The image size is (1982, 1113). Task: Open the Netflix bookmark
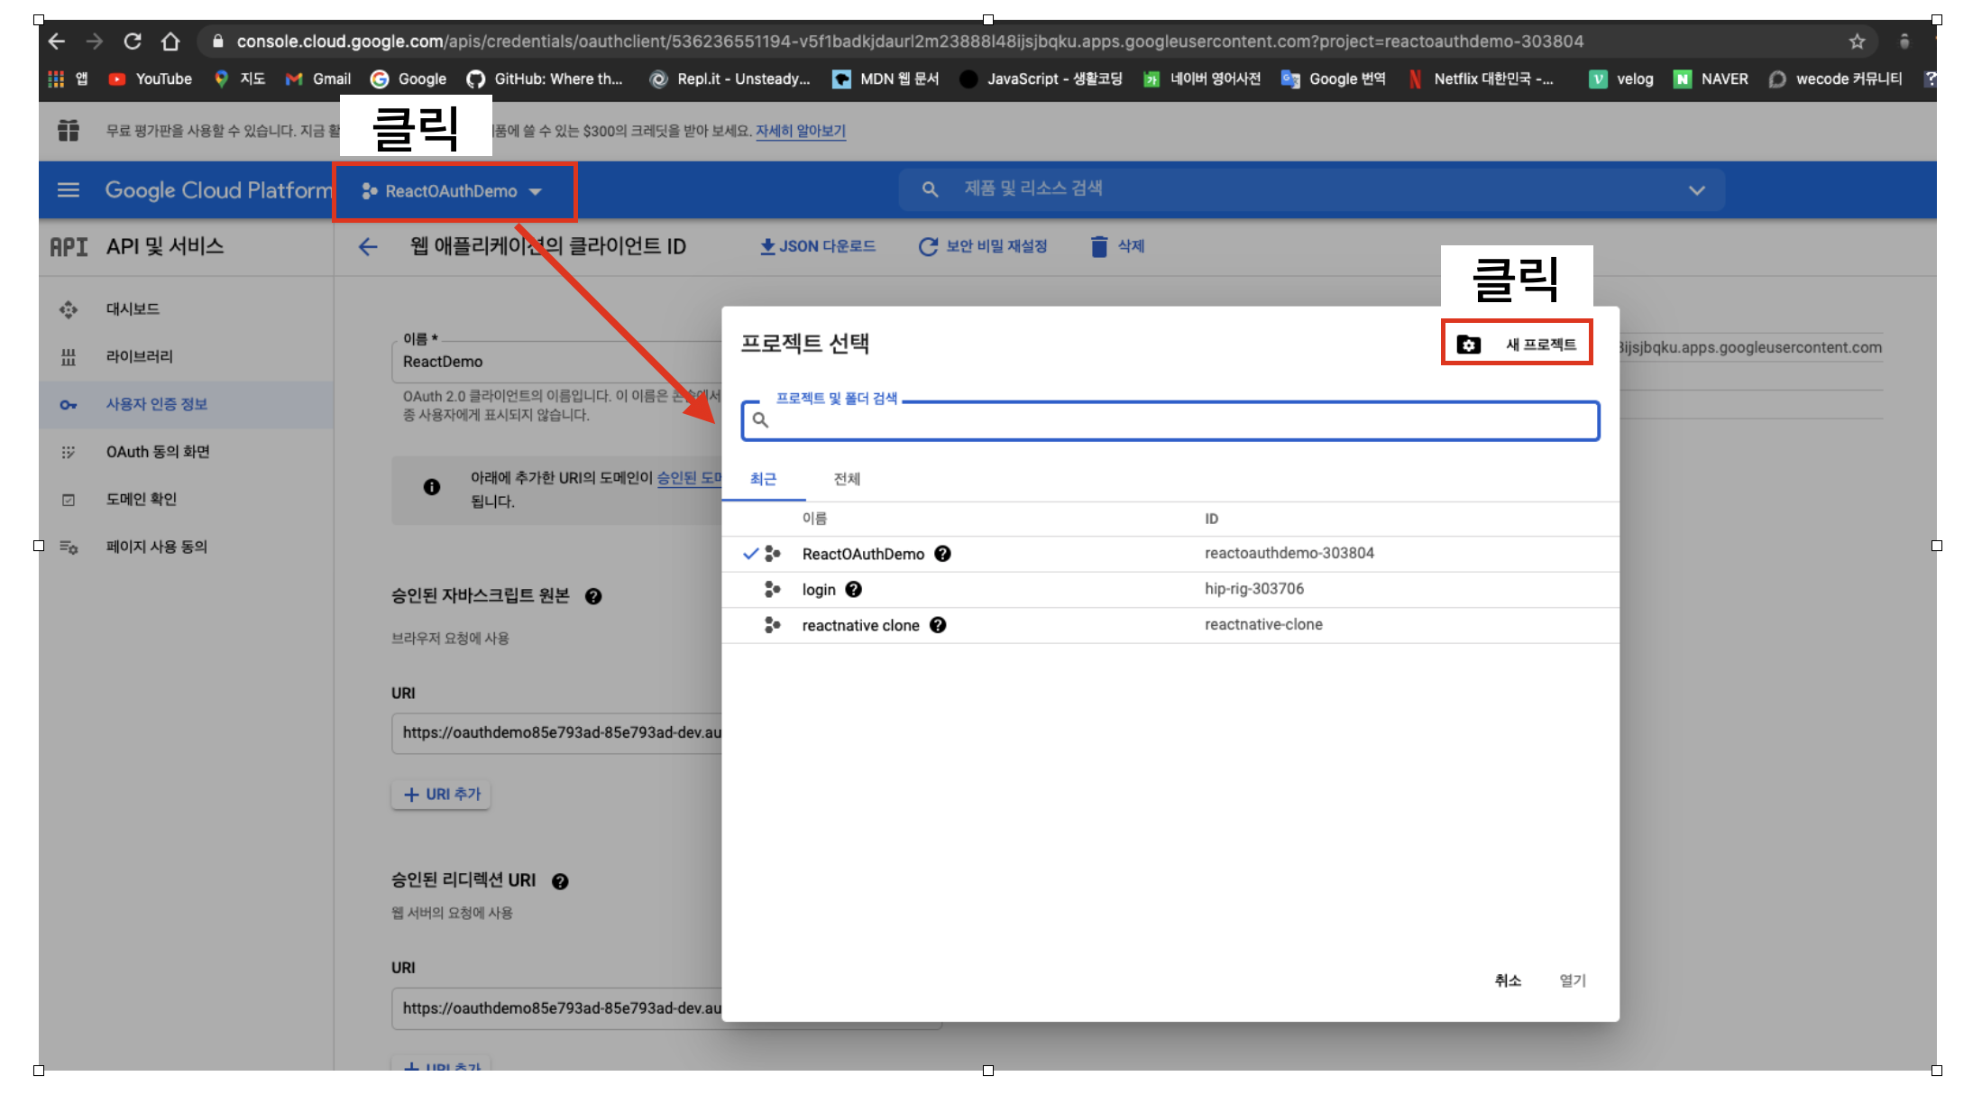(x=1481, y=79)
